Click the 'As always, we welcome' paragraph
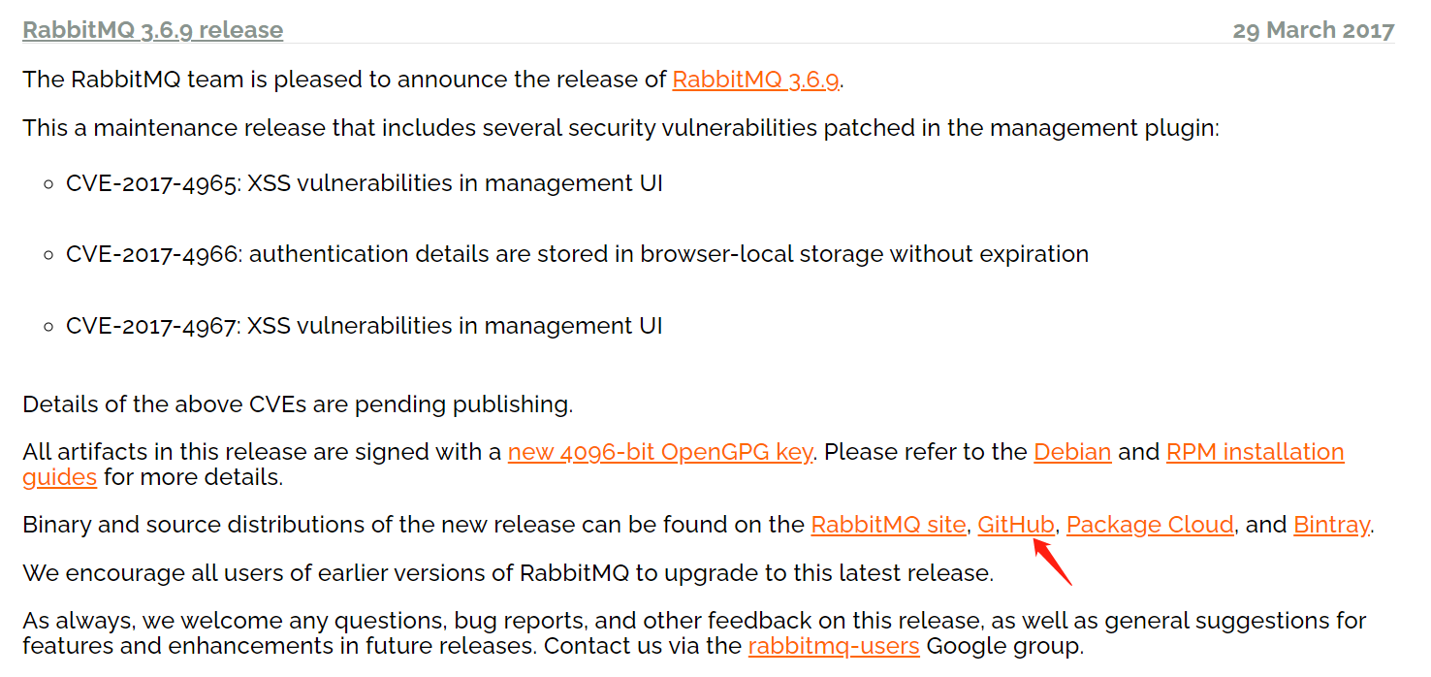The width and height of the screenshot is (1431, 677). click(x=693, y=621)
